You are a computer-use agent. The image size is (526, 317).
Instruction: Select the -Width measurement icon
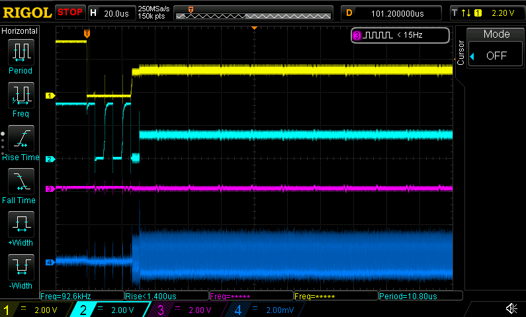pos(20,266)
